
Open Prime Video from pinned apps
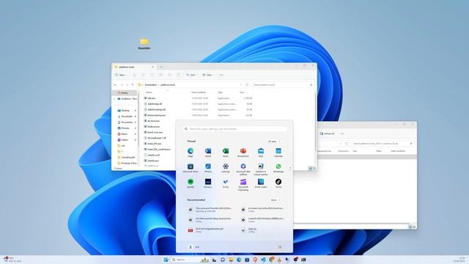[261, 183]
